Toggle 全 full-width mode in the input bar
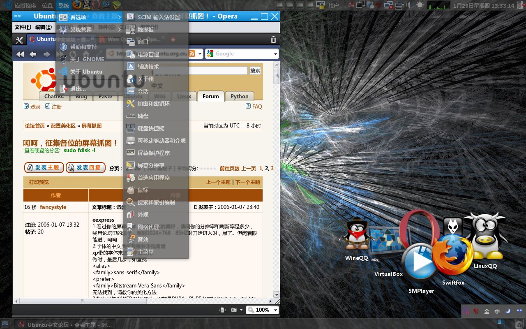Viewport: 526px width, 329px height. [487, 311]
